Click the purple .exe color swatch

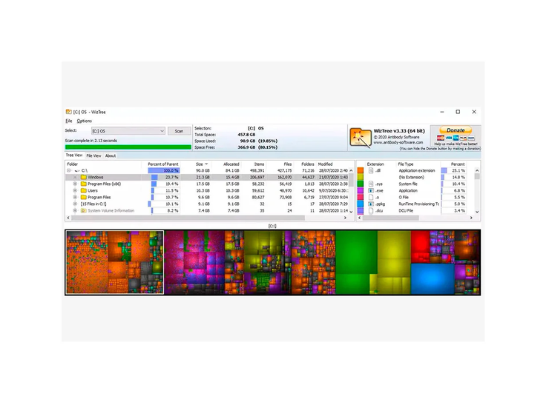click(361, 190)
